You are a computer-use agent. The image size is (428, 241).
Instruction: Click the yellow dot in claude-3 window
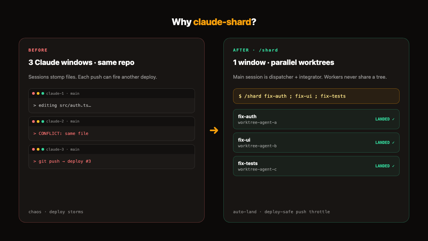38,149
